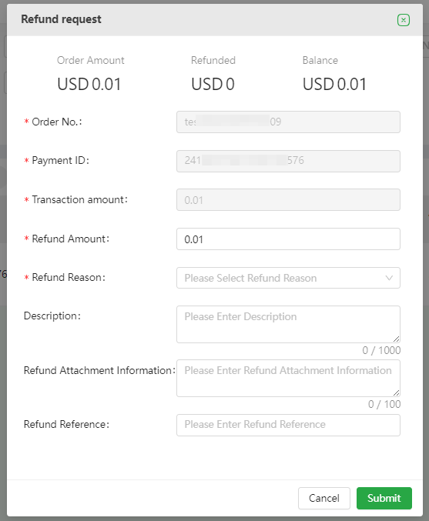Screen dimensions: 429x521
Task: Click the 0 / 1000 character counter
Action: pyautogui.click(x=381, y=350)
